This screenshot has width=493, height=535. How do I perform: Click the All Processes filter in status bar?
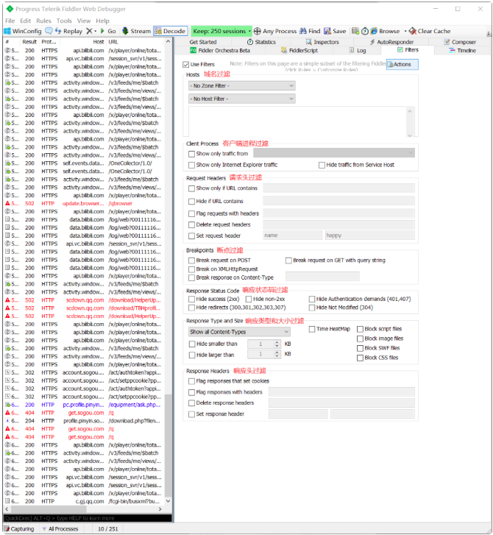60,529
